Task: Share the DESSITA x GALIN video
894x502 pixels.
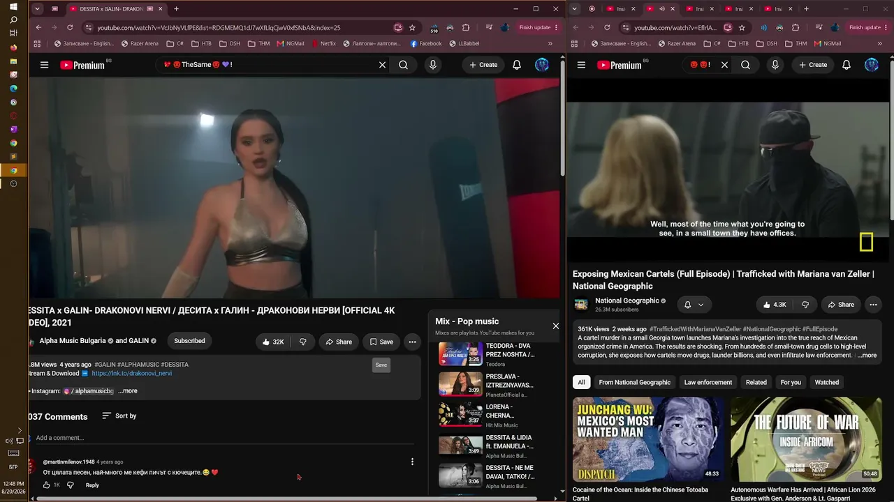Action: [339, 342]
